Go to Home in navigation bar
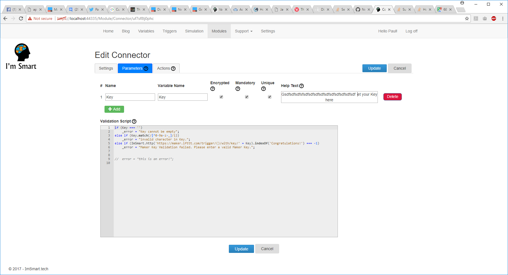Viewport: 508px width, 275px height. [x=108, y=31]
